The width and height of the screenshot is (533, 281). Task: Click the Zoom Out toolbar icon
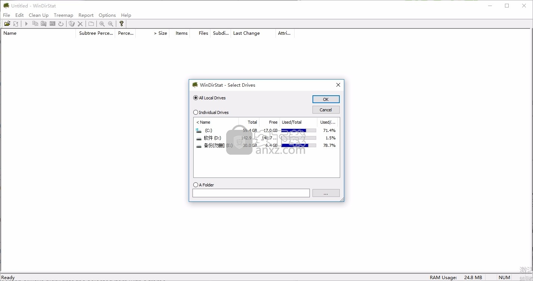coord(111,24)
